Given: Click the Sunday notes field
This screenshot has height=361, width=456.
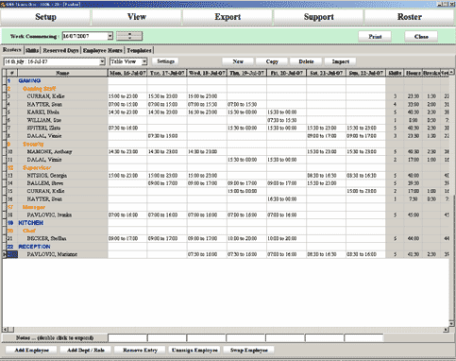Looking at the screenshot, I should [363, 338].
